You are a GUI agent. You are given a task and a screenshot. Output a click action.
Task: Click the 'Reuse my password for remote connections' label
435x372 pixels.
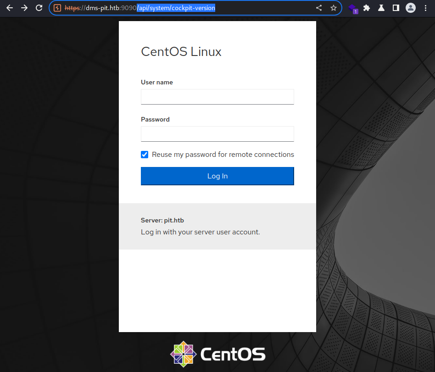coord(223,155)
